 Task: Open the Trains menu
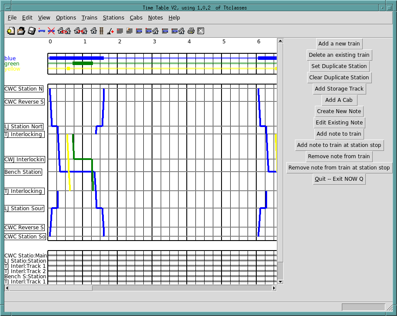(89, 18)
